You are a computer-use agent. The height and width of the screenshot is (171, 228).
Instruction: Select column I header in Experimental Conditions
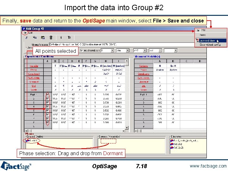[x=119, y=61]
